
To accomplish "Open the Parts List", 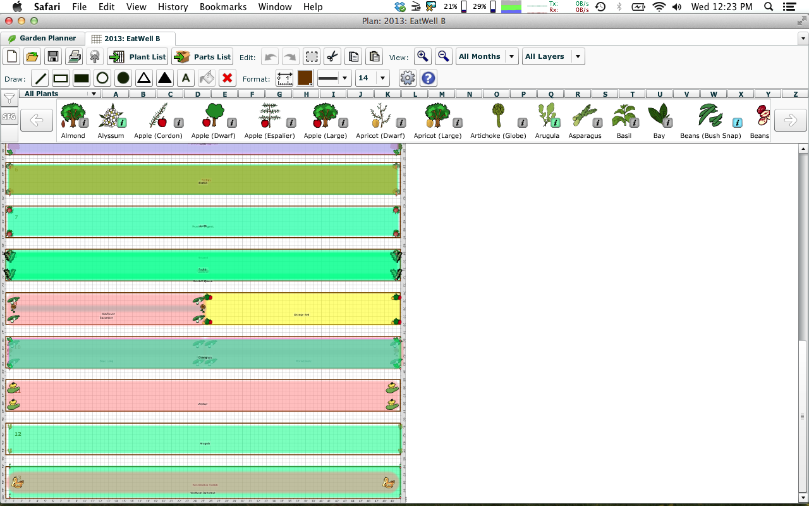I will (202, 56).
